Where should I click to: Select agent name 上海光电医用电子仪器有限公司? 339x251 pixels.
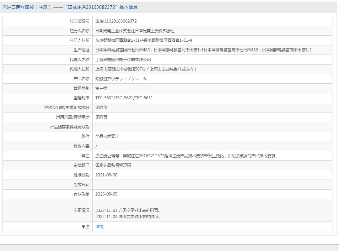coord(123,60)
